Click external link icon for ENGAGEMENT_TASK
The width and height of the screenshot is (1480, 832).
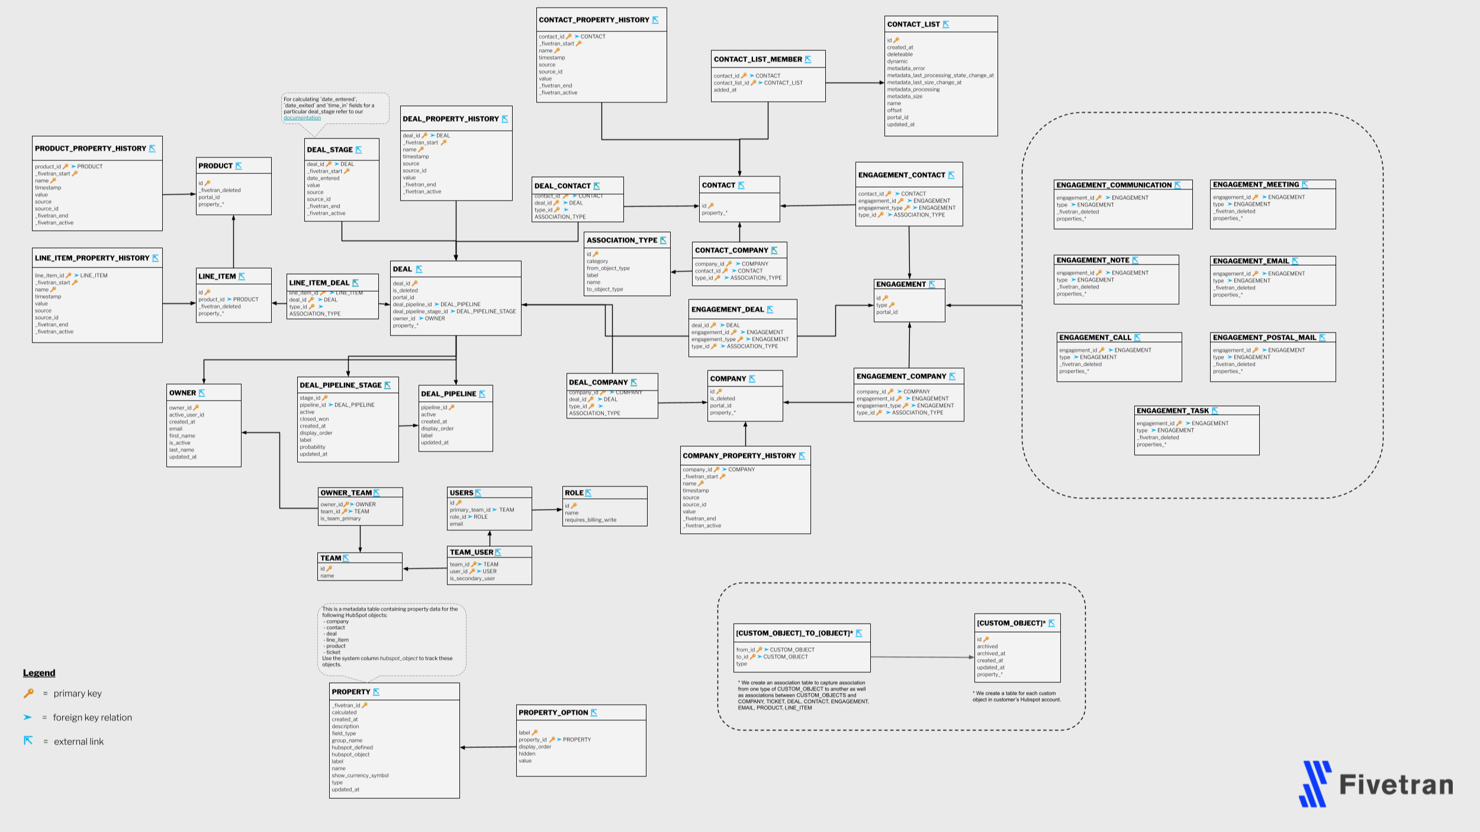coord(1215,411)
